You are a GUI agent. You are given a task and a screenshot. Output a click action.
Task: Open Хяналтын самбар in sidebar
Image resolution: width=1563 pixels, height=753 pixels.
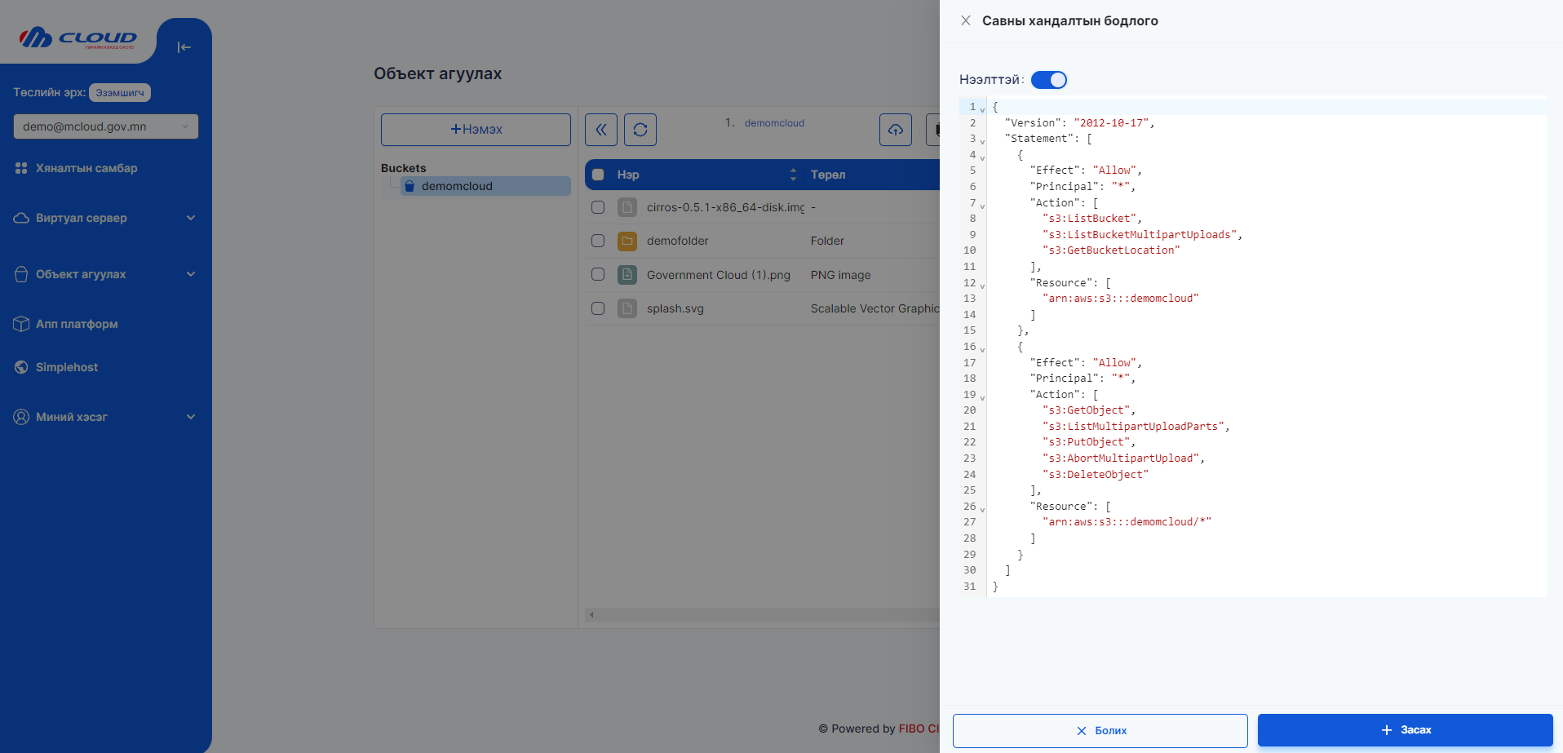coord(86,168)
